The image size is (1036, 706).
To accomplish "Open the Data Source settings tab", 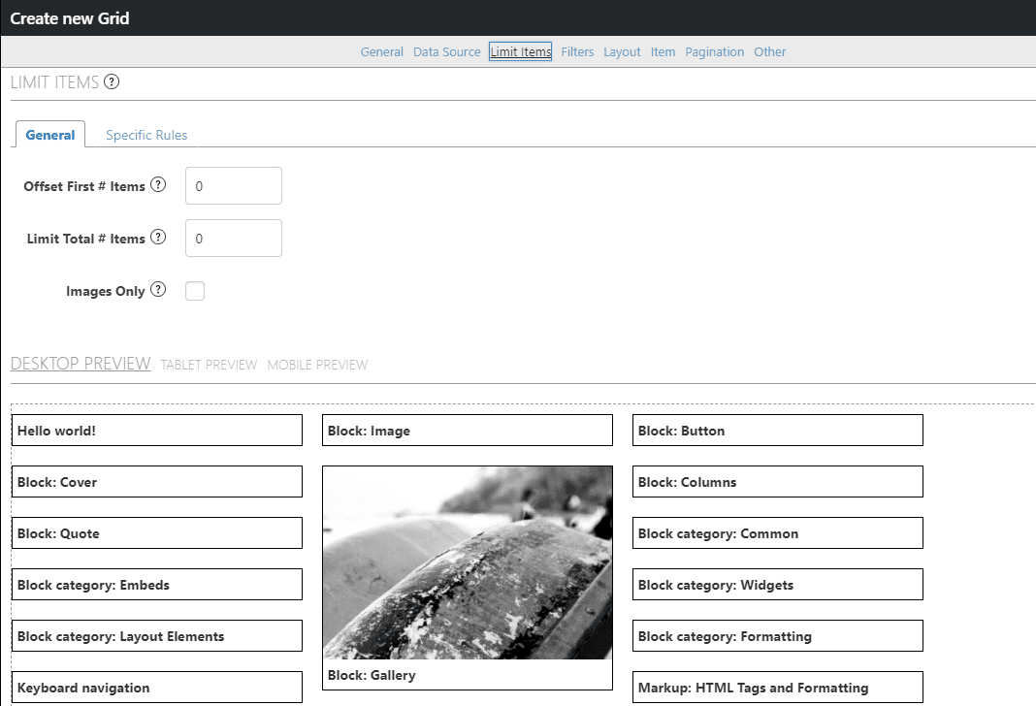I will [446, 51].
